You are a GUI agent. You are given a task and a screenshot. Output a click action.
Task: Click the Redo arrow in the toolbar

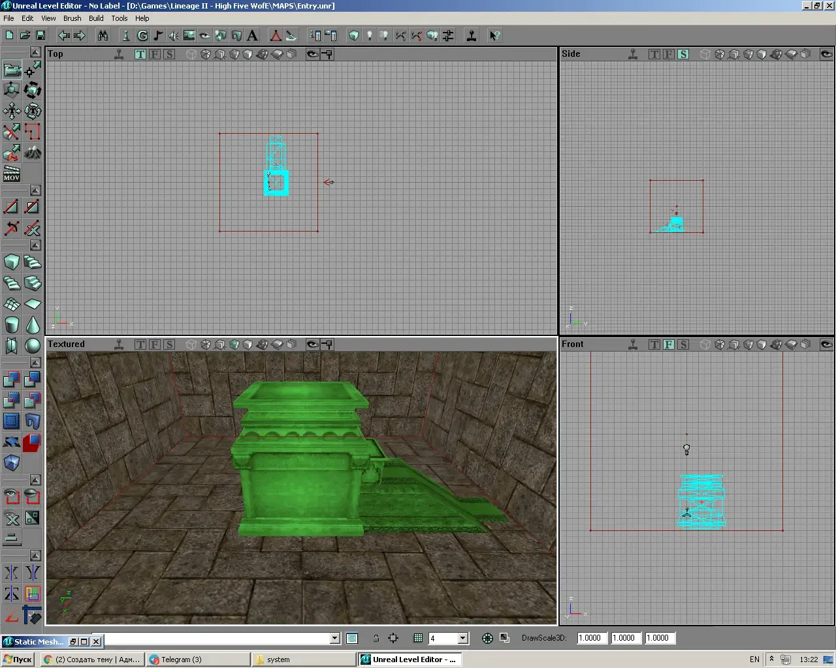pyautogui.click(x=80, y=35)
